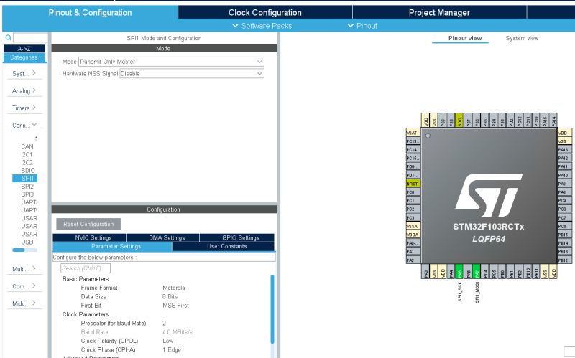Viewport: 575px width, 358px height.
Task: Open the Project Manager tab
Action: coord(439,12)
